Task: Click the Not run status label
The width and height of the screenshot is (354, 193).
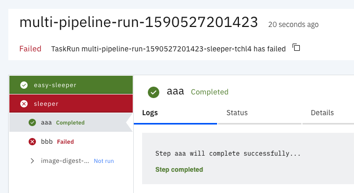Action: click(104, 161)
